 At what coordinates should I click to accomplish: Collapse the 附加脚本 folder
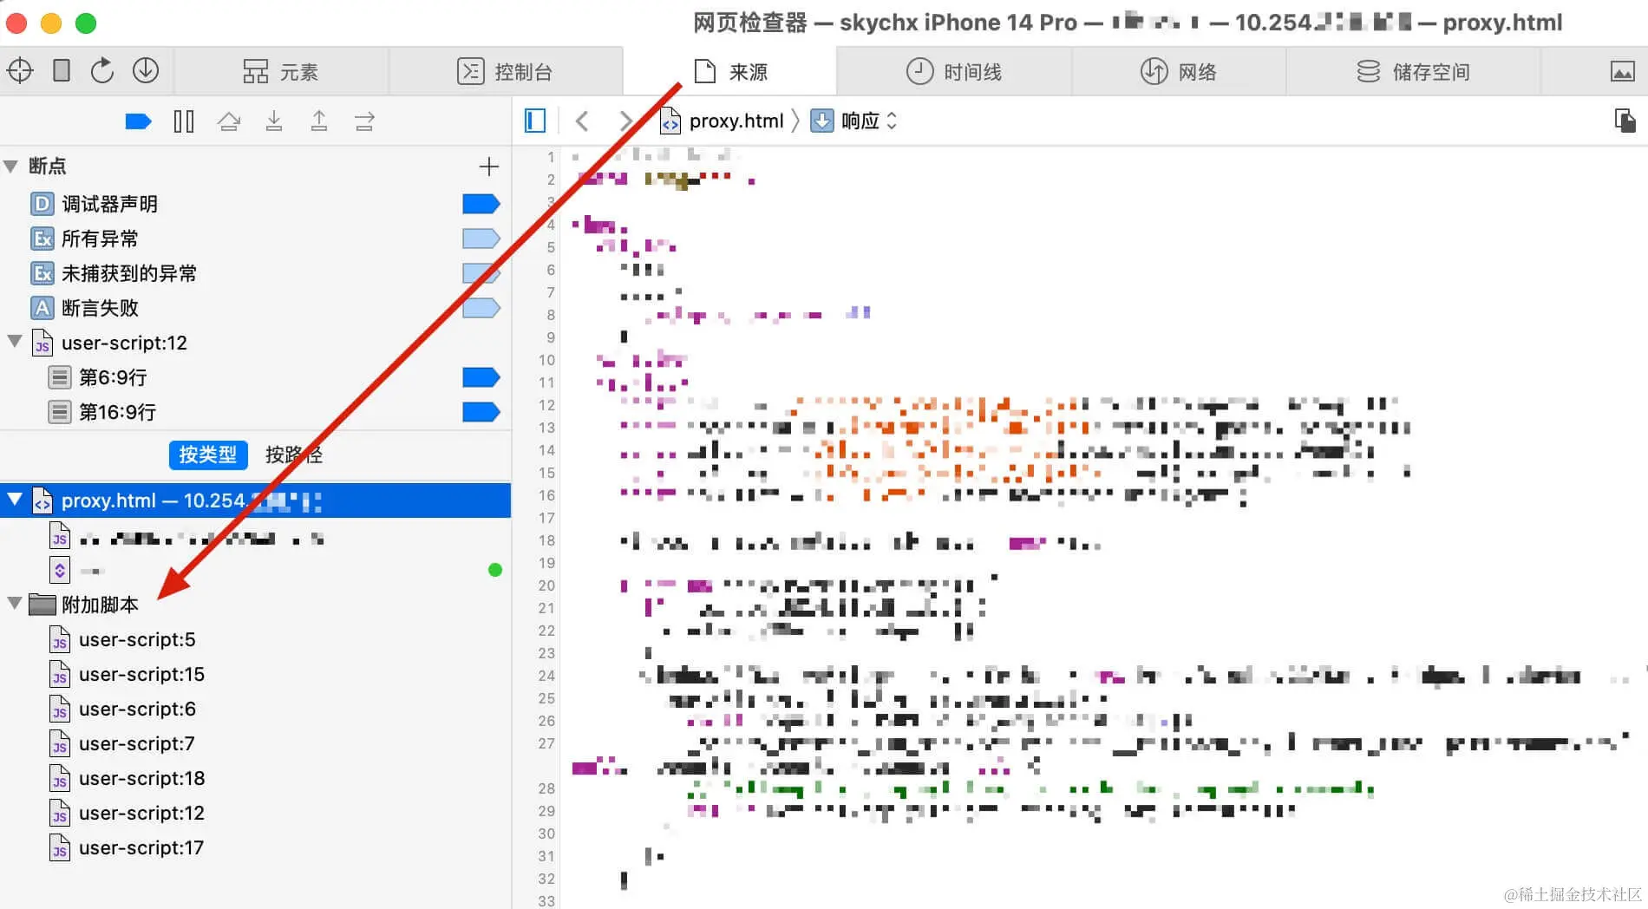click(15, 603)
